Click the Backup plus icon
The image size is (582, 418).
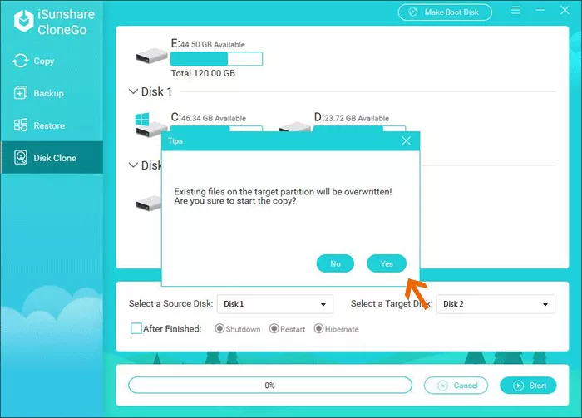pos(21,93)
